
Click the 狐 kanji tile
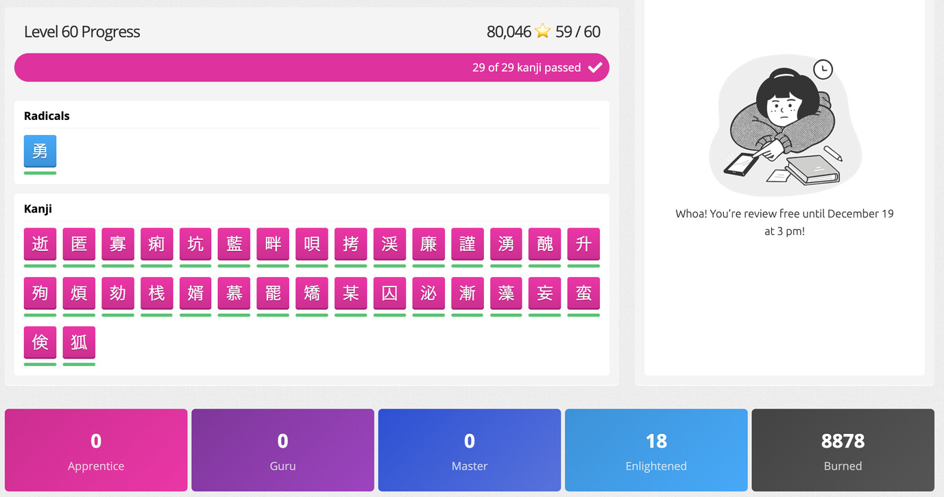[x=79, y=342]
